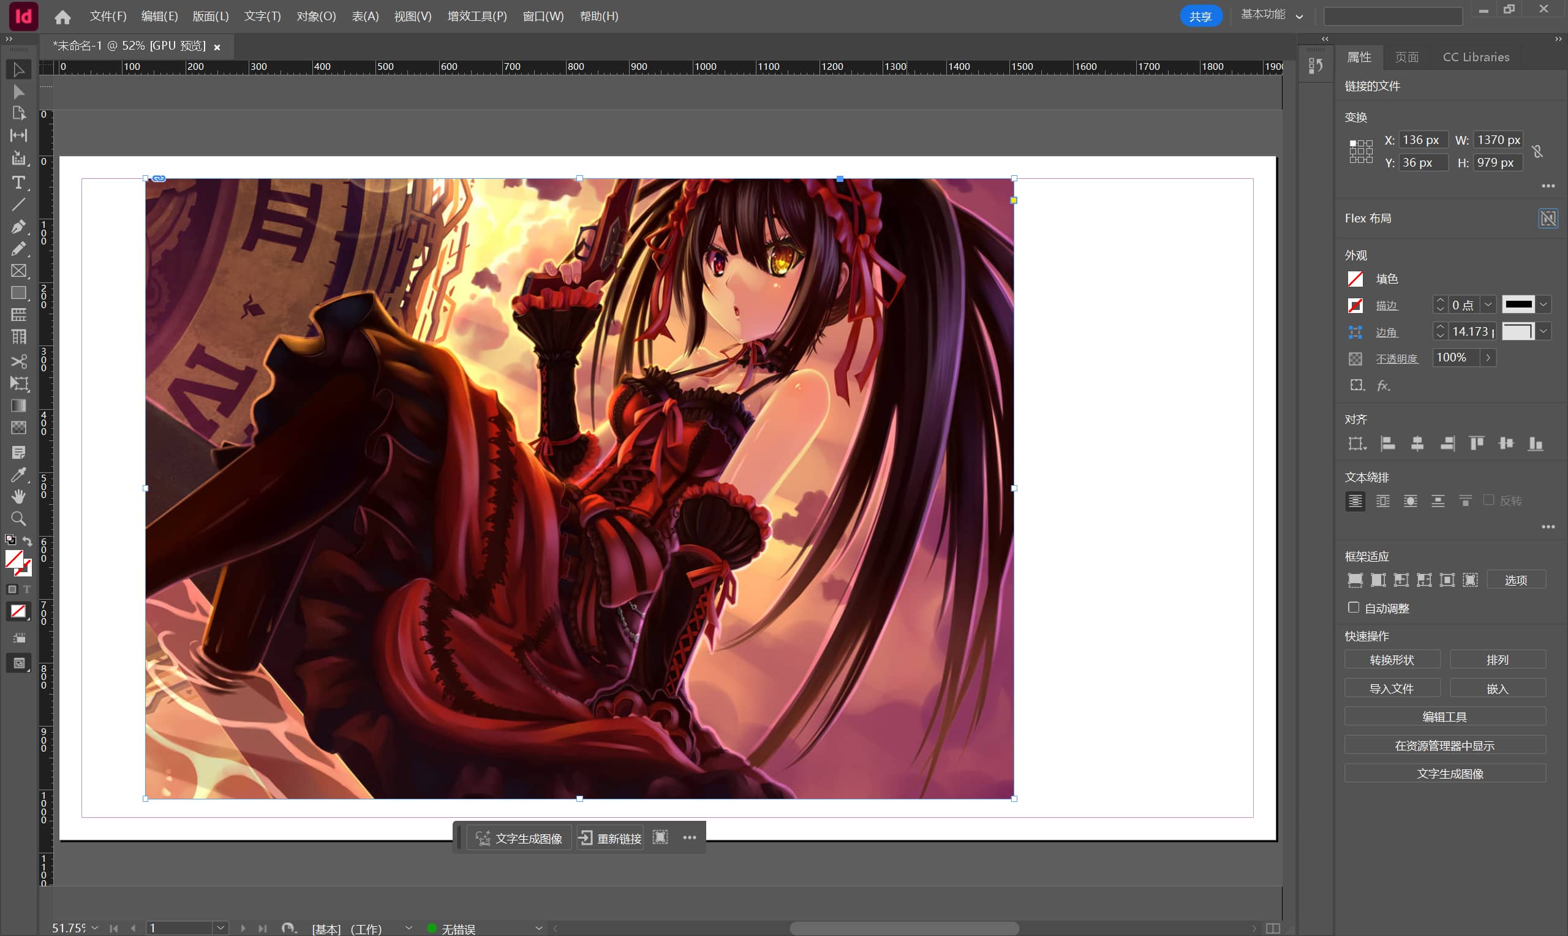
Task: Click the Gradient Swatch tool
Action: coord(18,406)
